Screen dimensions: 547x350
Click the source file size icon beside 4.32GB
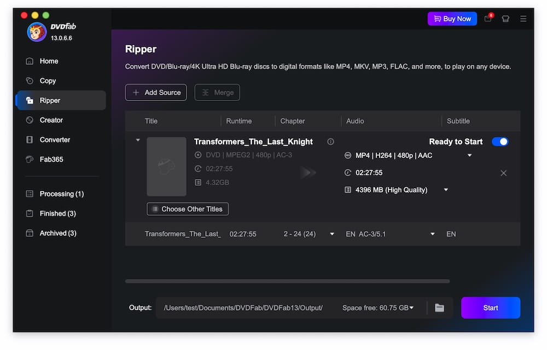(x=198, y=182)
